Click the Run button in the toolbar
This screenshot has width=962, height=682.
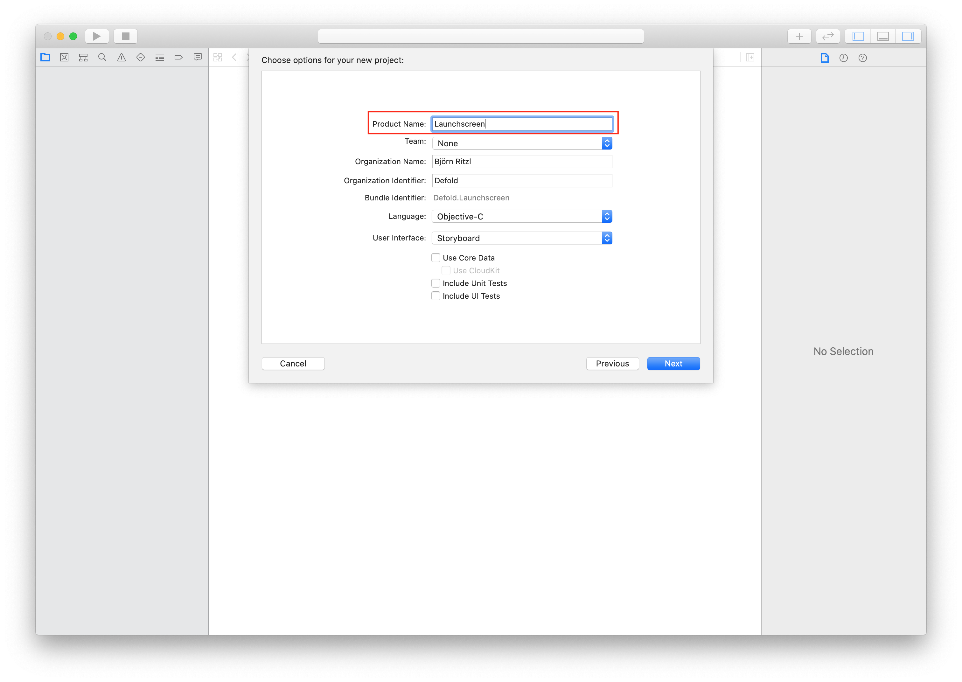click(97, 36)
